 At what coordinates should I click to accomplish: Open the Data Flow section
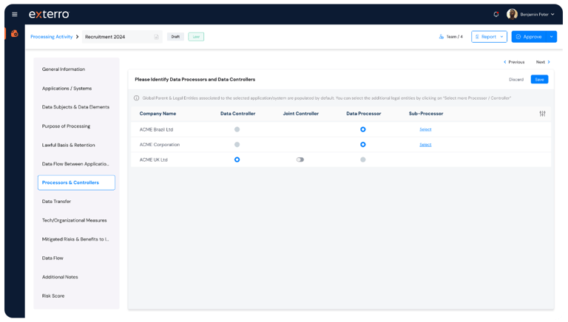point(53,258)
